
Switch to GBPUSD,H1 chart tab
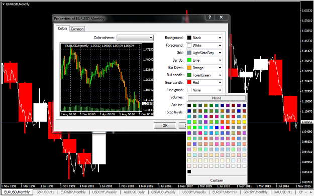click(45, 192)
